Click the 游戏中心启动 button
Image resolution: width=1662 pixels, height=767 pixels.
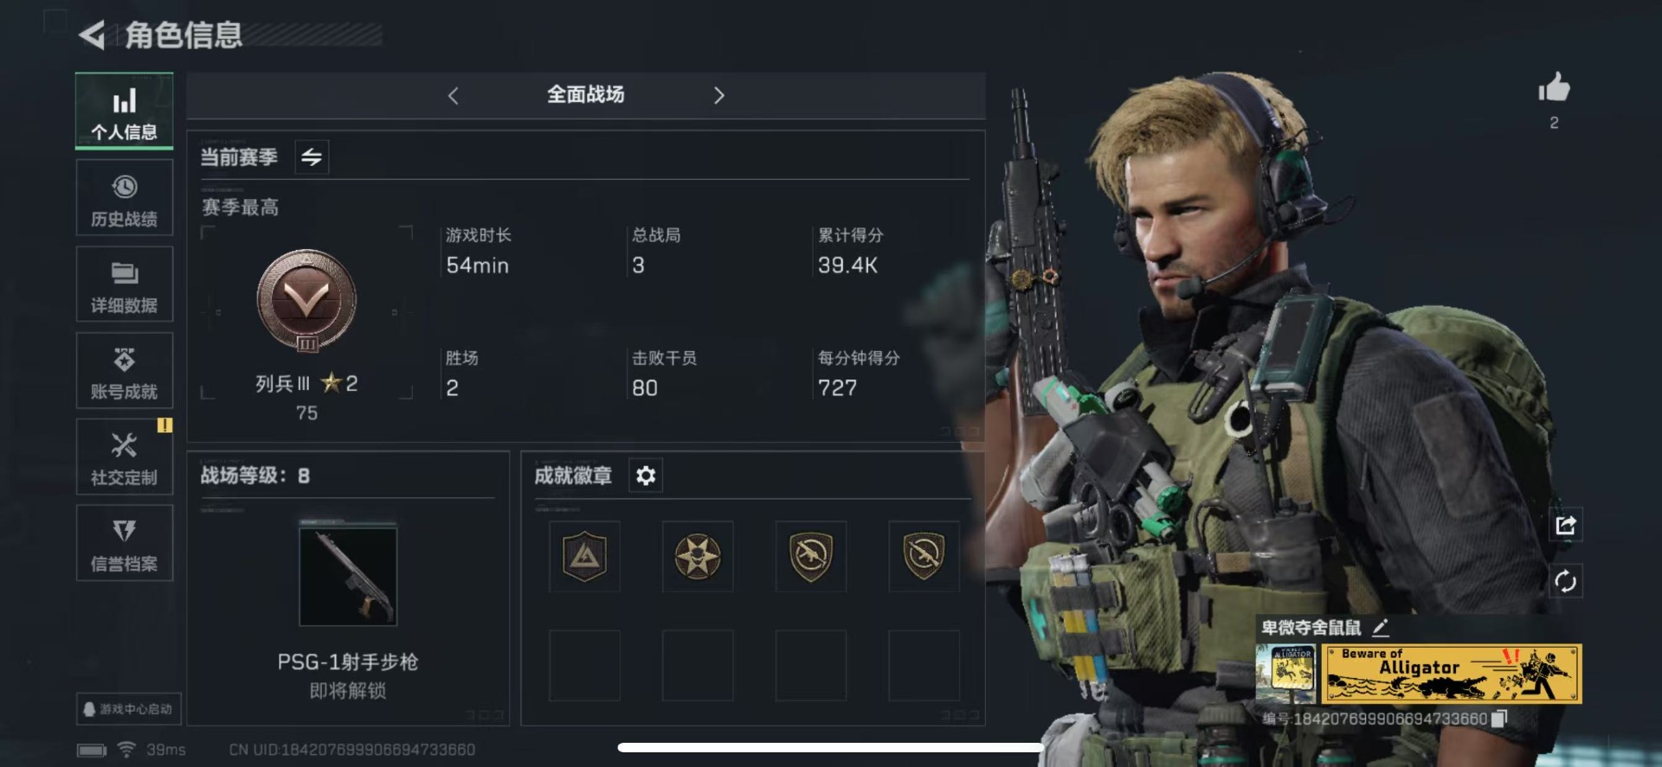click(129, 709)
